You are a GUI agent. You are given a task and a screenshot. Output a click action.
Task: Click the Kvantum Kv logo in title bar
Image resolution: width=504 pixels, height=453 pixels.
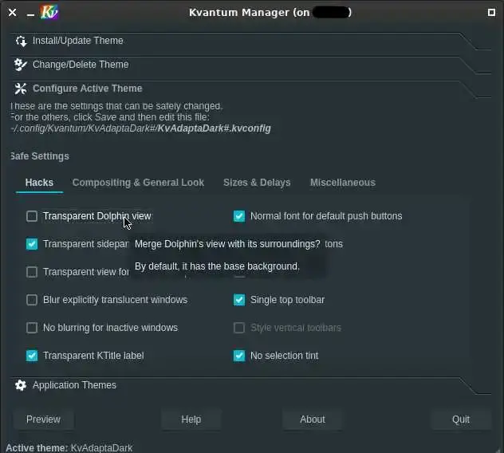tap(49, 12)
